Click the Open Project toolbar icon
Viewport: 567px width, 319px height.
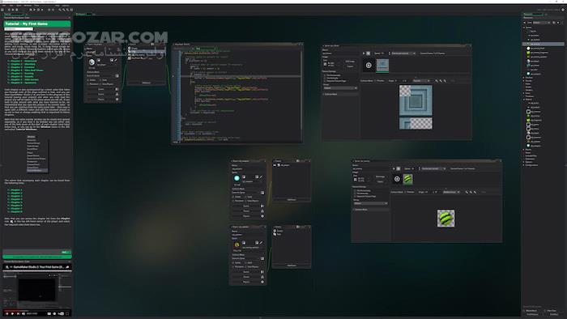(x=13, y=10)
